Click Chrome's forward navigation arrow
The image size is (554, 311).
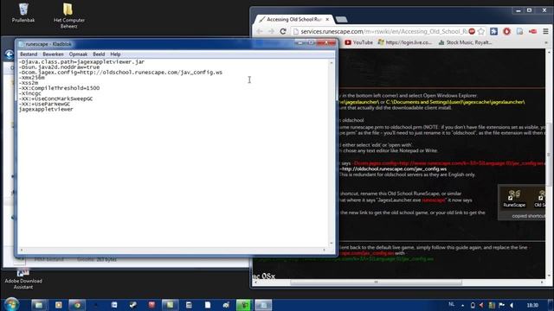(x=271, y=31)
